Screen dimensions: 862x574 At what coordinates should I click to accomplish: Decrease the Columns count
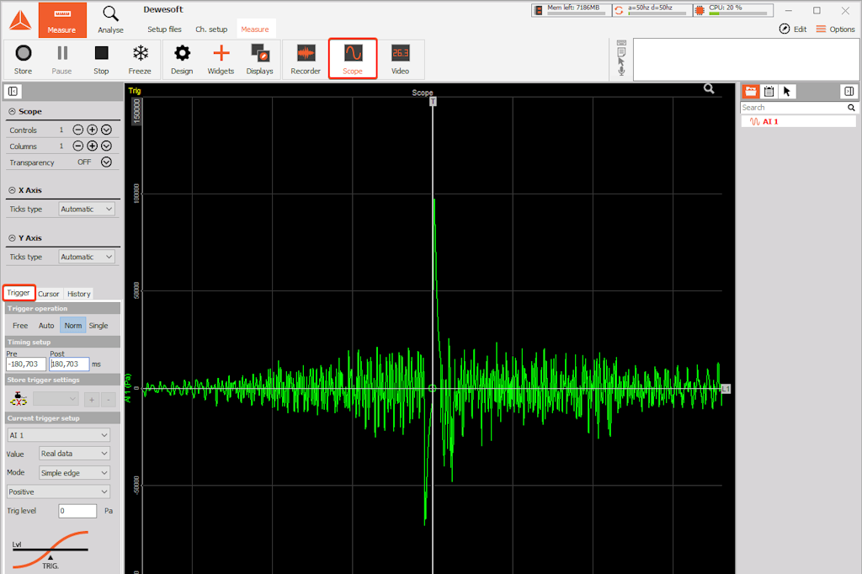point(78,146)
